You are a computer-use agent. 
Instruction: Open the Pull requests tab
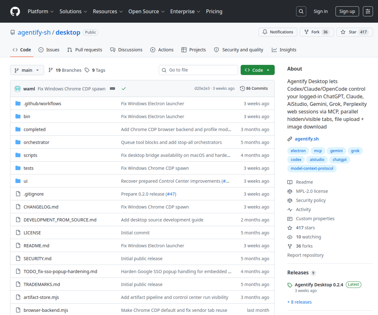tap(85, 50)
